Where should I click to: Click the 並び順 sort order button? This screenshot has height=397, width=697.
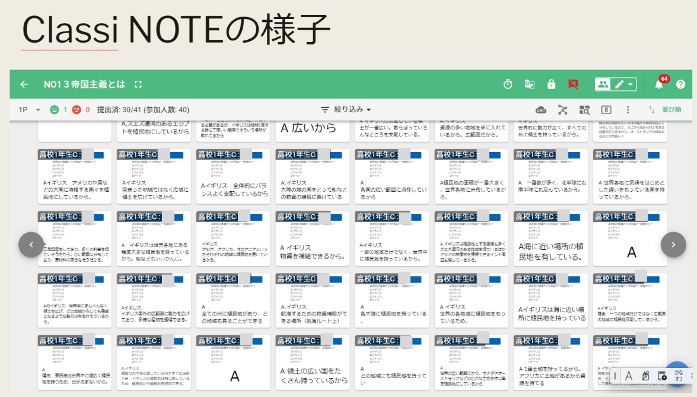click(x=671, y=110)
